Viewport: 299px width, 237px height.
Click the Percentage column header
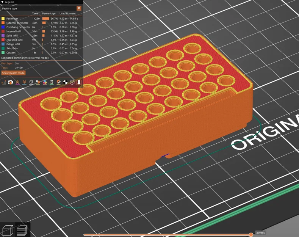click(x=49, y=13)
